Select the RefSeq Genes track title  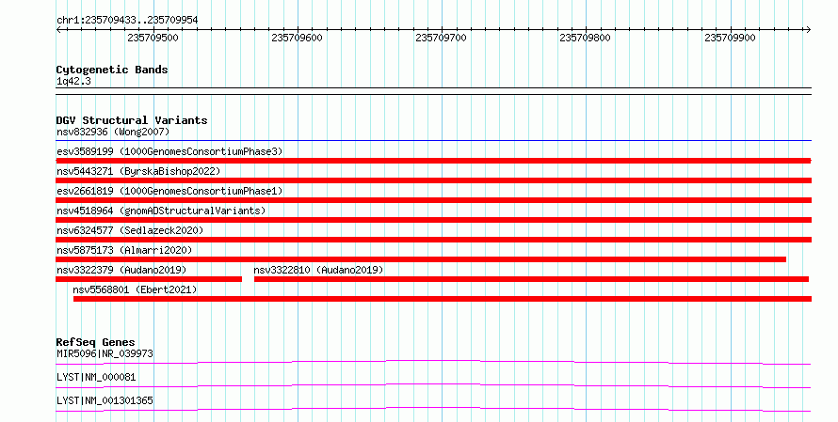pos(95,342)
